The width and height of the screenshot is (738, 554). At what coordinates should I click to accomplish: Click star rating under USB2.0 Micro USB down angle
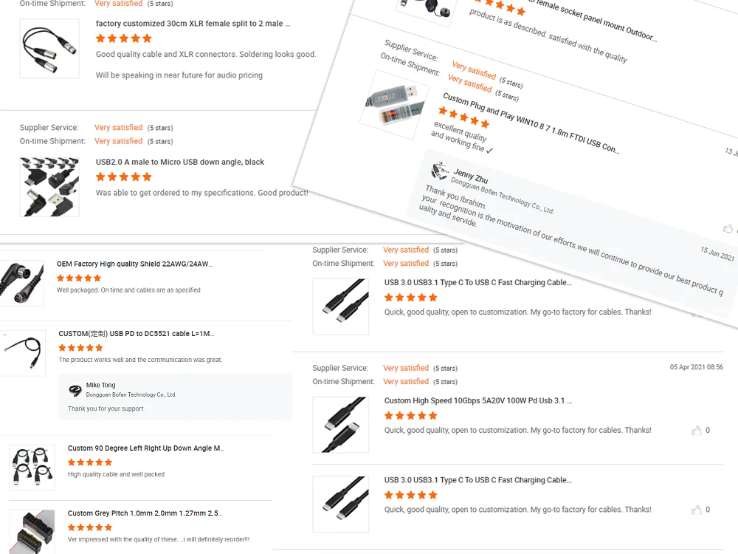pyautogui.click(x=124, y=177)
